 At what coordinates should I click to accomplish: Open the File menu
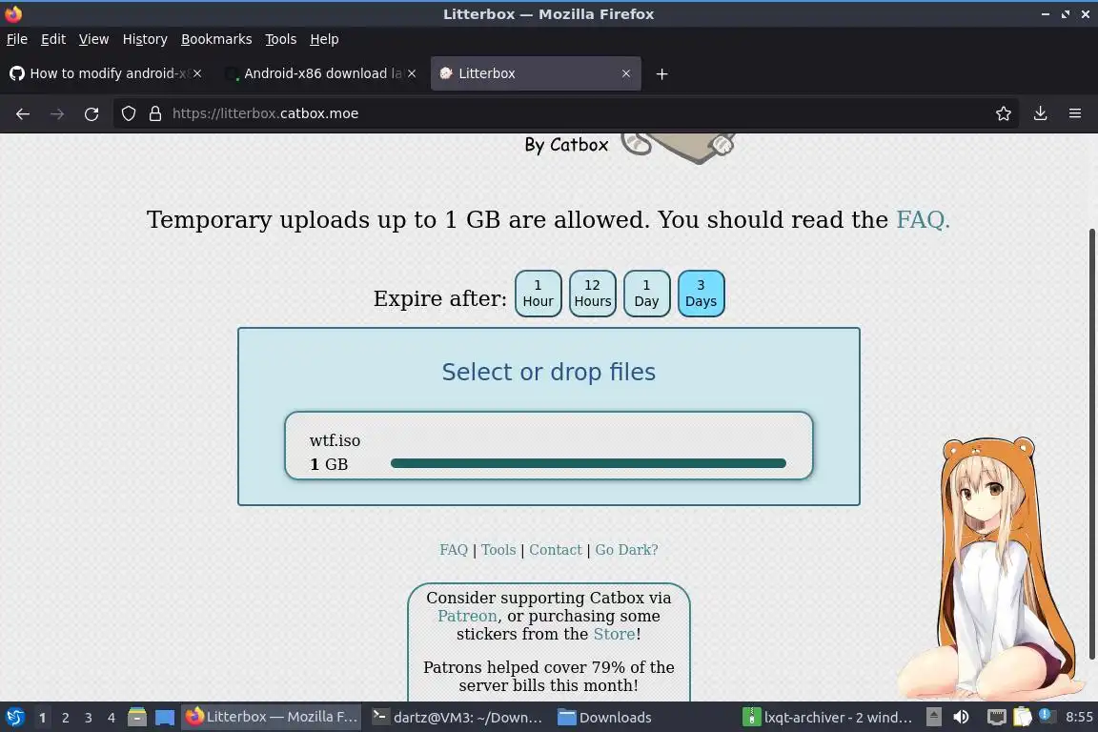17,39
